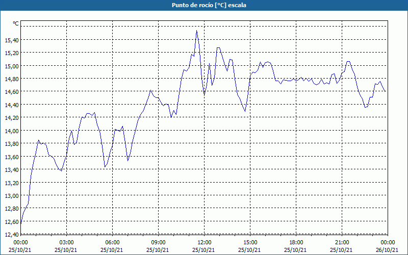The height and width of the screenshot is (255, 408).
Task: Click the 12,80 y-axis value
Action: tap(11, 209)
